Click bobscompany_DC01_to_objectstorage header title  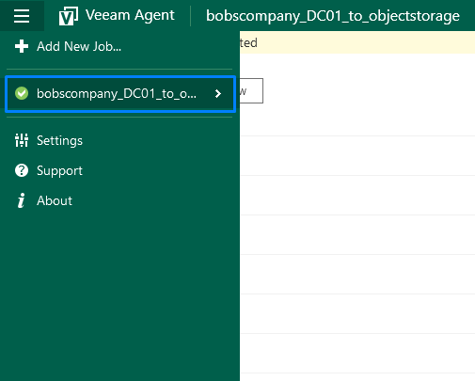pos(333,16)
